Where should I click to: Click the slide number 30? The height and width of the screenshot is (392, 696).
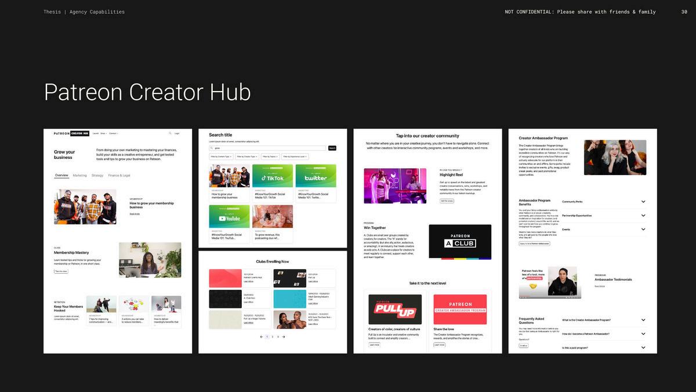pyautogui.click(x=684, y=12)
